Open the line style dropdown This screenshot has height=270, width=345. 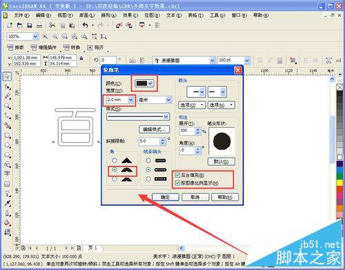166,117
